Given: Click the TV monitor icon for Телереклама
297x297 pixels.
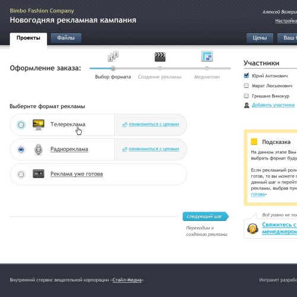Looking at the screenshot, I should click(39, 125).
